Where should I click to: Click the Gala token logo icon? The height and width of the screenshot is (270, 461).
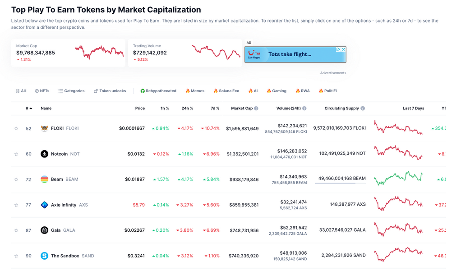click(44, 230)
